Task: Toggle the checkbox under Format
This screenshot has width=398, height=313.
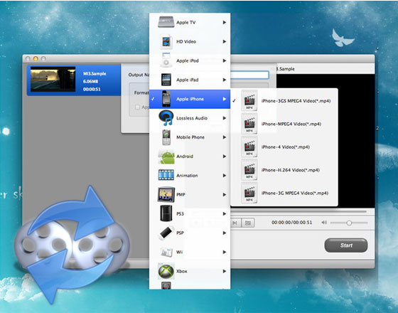Action: pyautogui.click(x=137, y=107)
